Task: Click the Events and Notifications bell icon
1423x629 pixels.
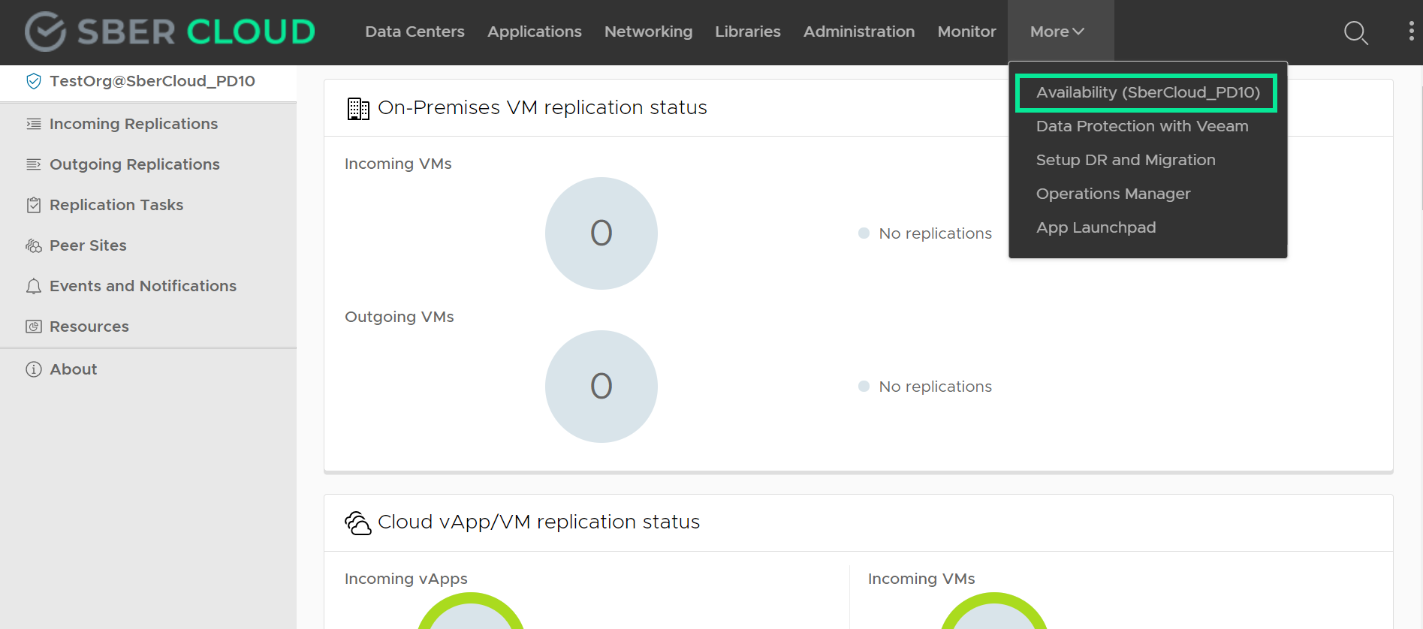Action: coord(34,286)
